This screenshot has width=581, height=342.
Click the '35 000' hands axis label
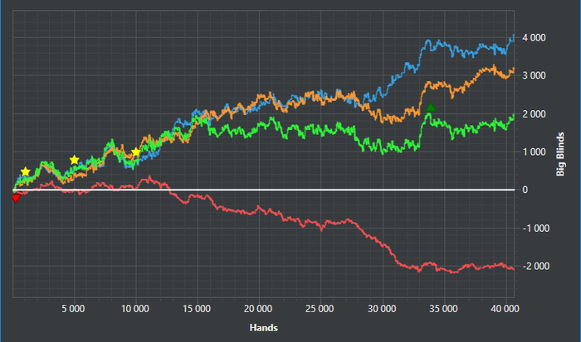[443, 309]
